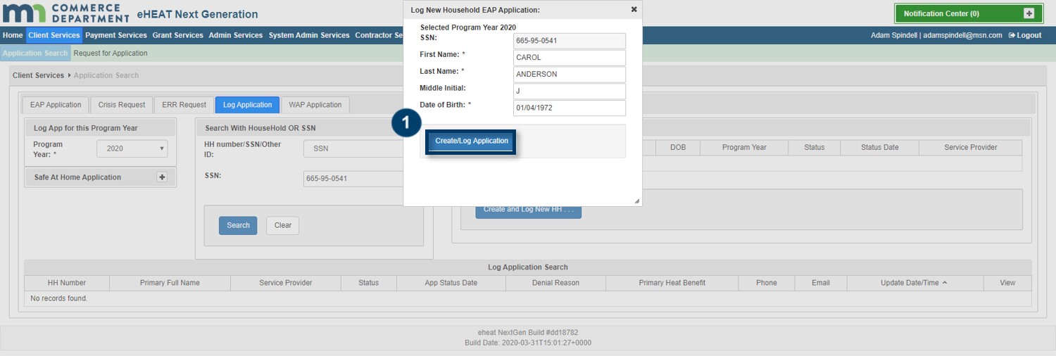Open Request for Application page
The height and width of the screenshot is (356, 1056).
[111, 53]
